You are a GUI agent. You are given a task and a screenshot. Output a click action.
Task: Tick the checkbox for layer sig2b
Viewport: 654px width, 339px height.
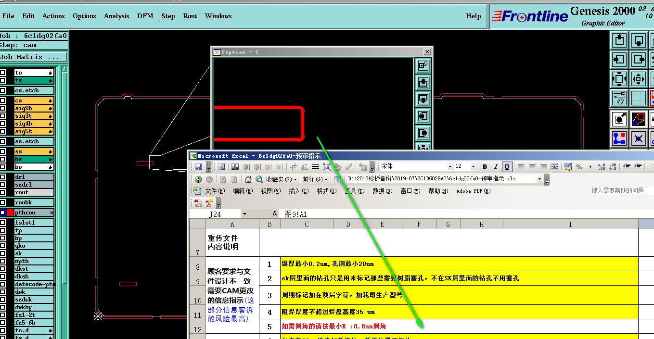click(x=3, y=108)
